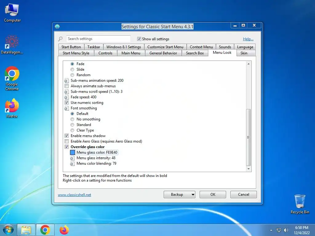Click OK to save settings

pyautogui.click(x=213, y=195)
